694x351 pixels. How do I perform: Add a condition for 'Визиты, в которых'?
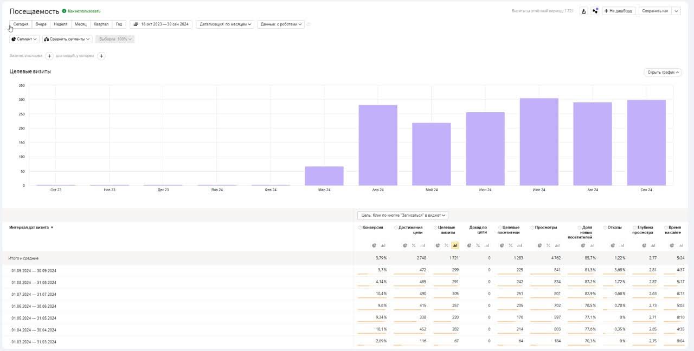[x=49, y=56]
